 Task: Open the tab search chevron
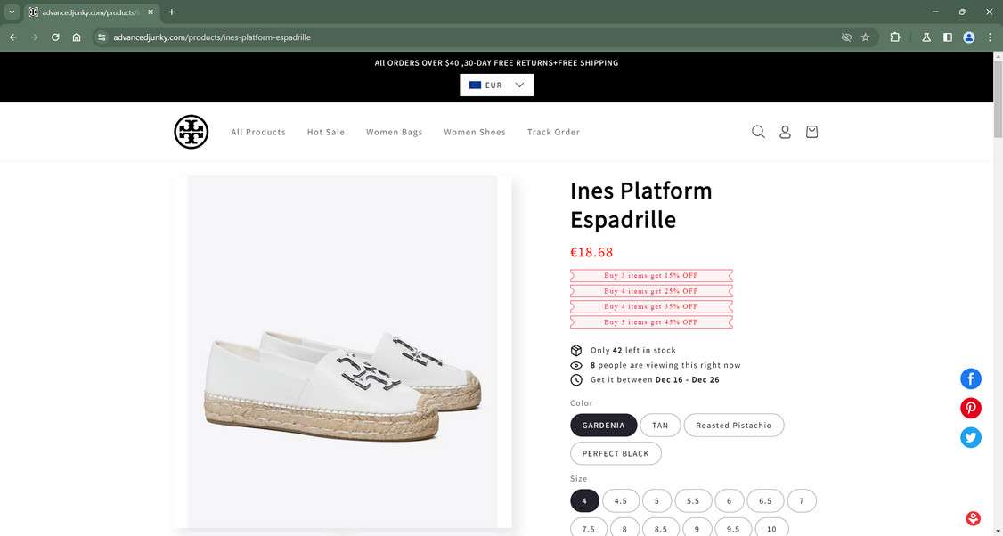point(12,12)
